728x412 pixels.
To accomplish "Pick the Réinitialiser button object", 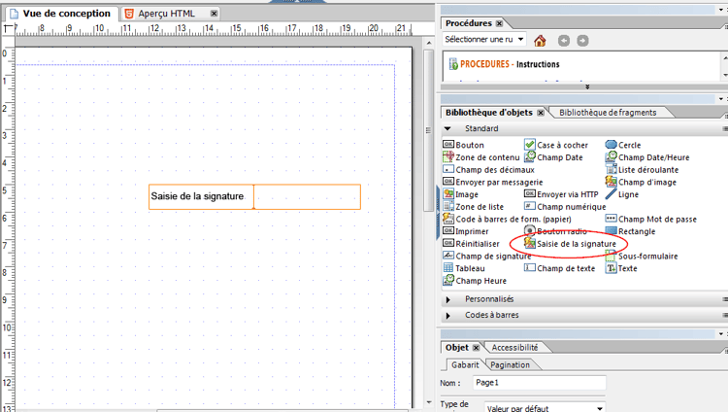I will pyautogui.click(x=471, y=243).
